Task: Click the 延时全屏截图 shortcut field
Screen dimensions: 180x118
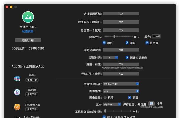Action: click(121, 50)
